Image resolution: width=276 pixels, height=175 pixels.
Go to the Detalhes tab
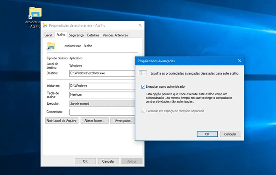93,35
